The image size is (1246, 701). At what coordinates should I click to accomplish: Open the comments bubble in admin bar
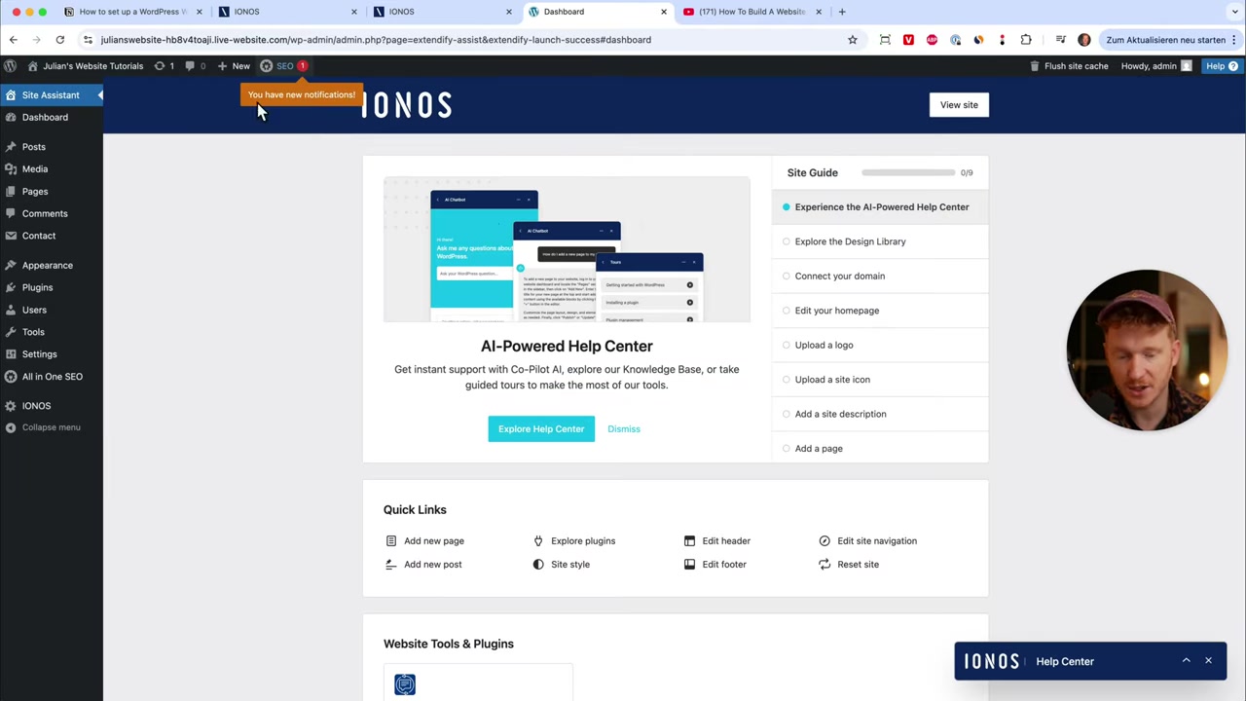(x=196, y=66)
